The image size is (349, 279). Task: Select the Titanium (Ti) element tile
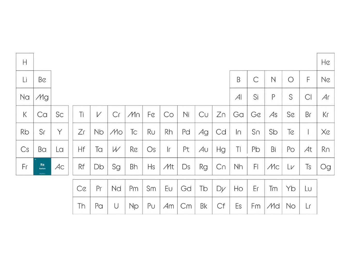click(81, 114)
